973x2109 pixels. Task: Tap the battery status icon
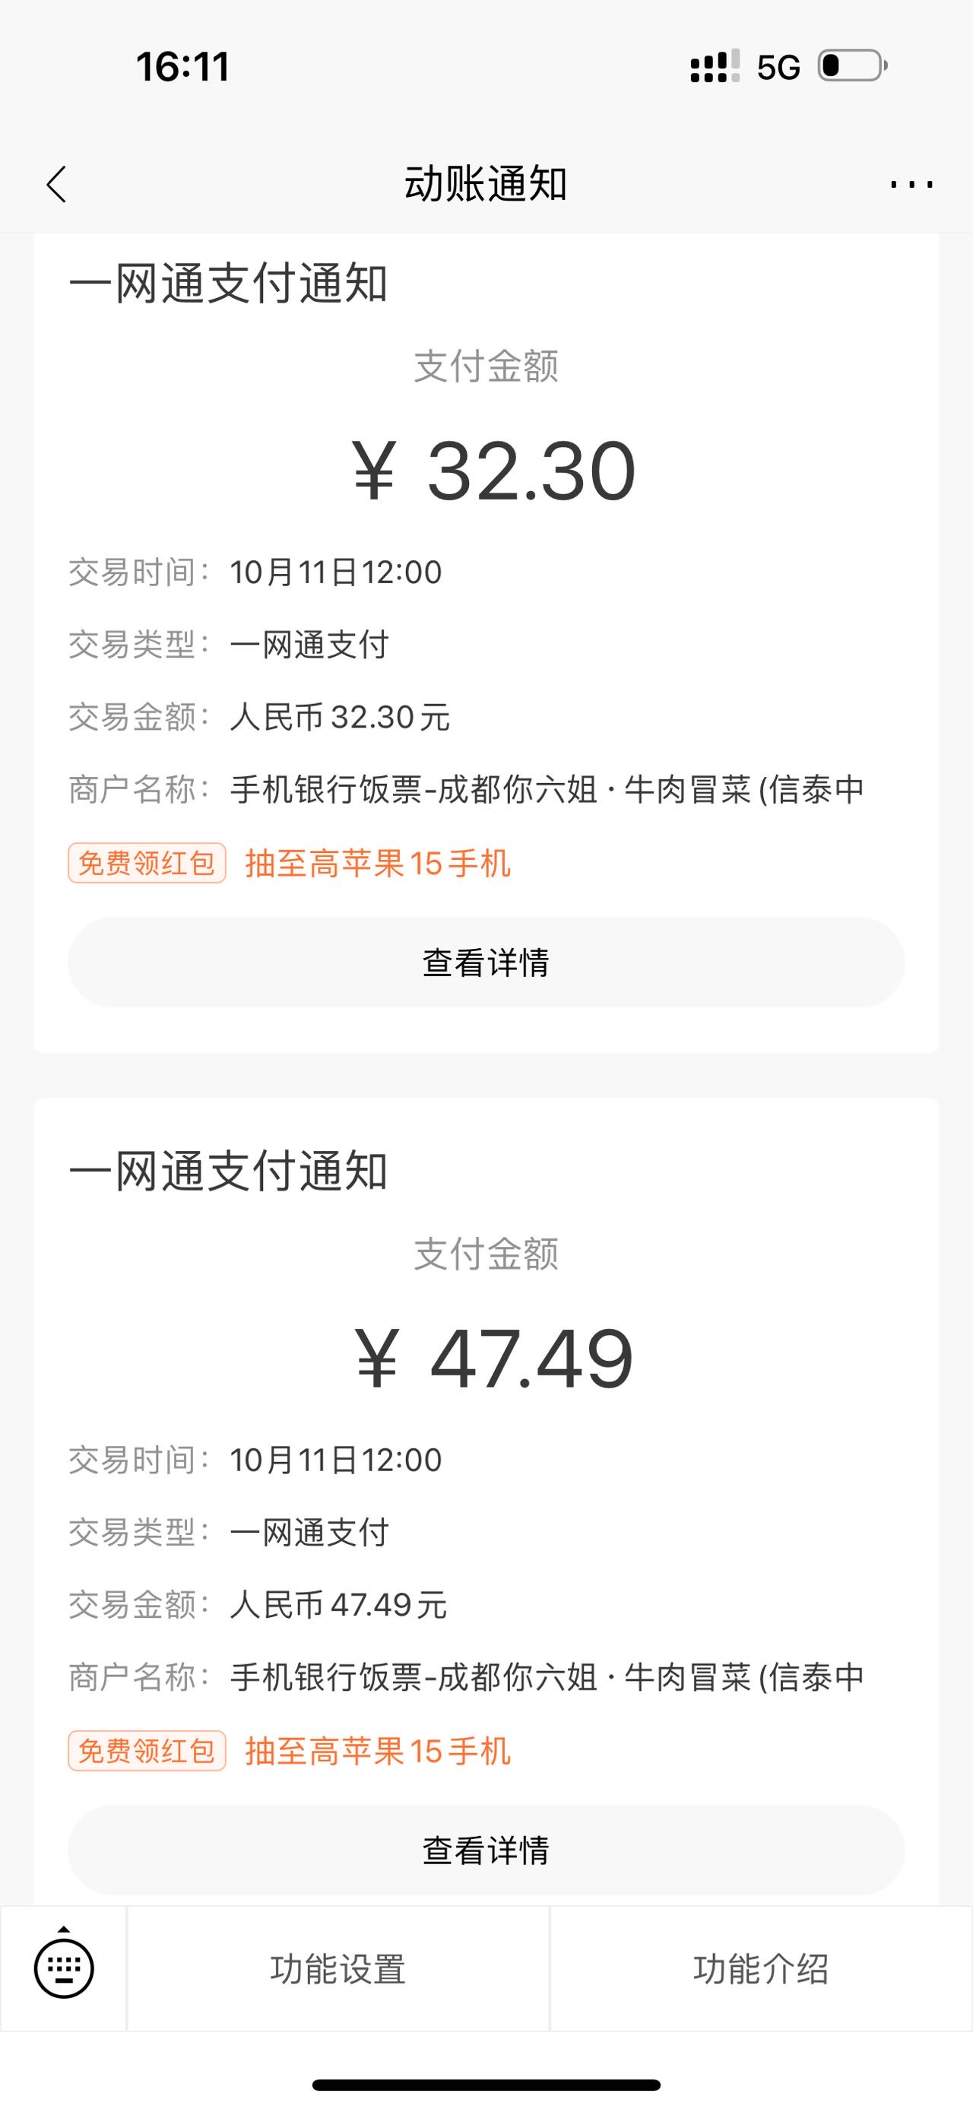point(853,65)
